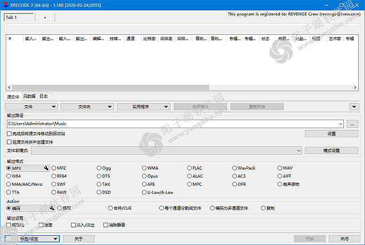The image size is (365, 245).
Task: Click the XRECODE app icon in the title bar
Action: click(x=6, y=5)
